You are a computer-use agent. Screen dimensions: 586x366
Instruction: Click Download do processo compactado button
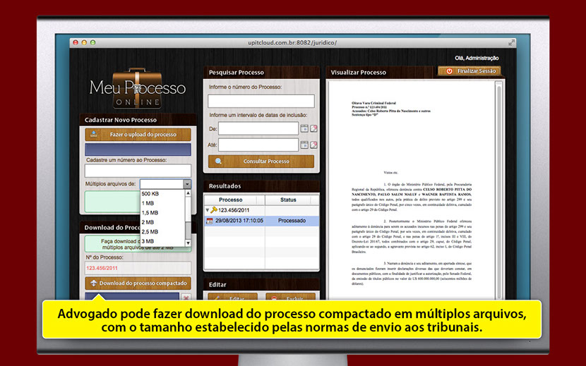138,283
